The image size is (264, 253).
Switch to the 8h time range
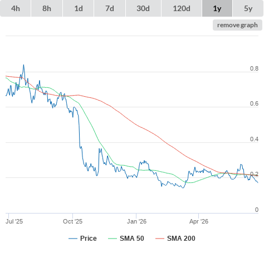[47, 8]
